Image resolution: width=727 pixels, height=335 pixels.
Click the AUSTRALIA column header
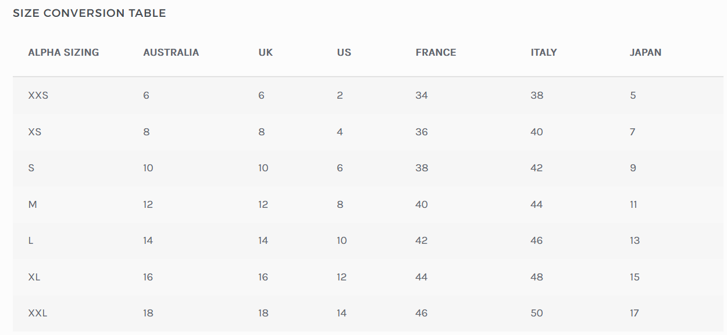[x=171, y=52]
